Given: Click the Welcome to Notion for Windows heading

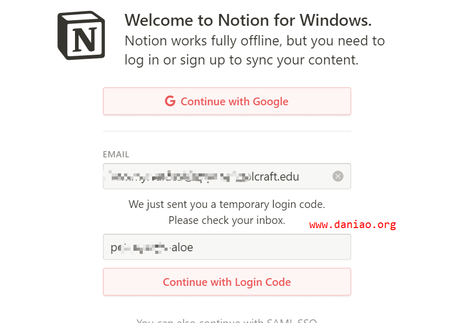Looking at the screenshot, I should 248,20.
